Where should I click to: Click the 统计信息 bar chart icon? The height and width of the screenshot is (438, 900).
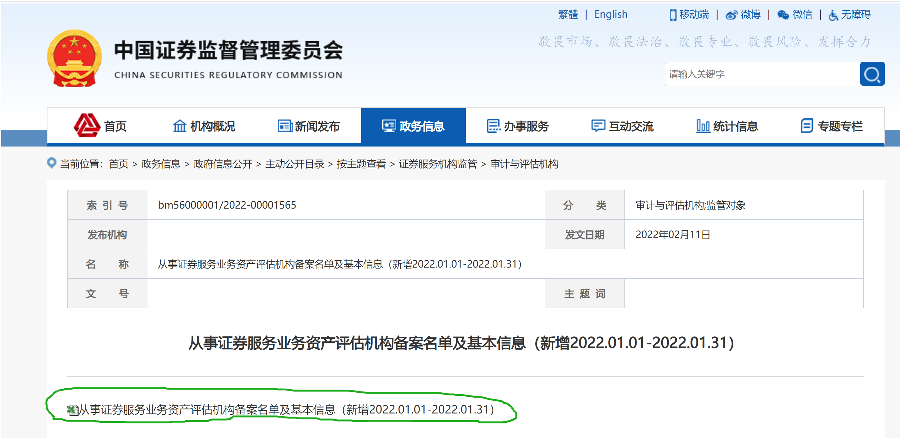pos(703,126)
